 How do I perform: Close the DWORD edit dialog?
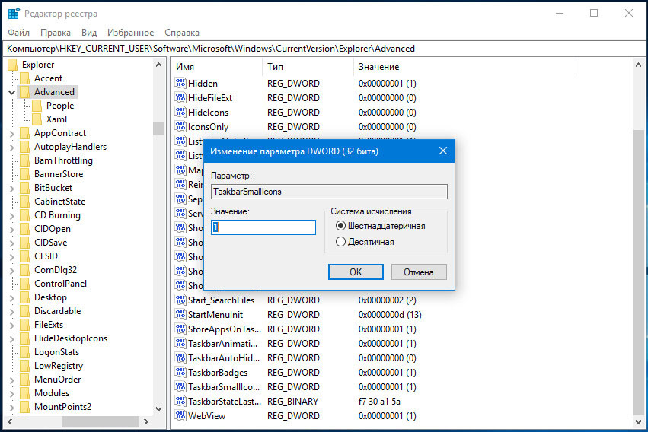pyautogui.click(x=443, y=151)
